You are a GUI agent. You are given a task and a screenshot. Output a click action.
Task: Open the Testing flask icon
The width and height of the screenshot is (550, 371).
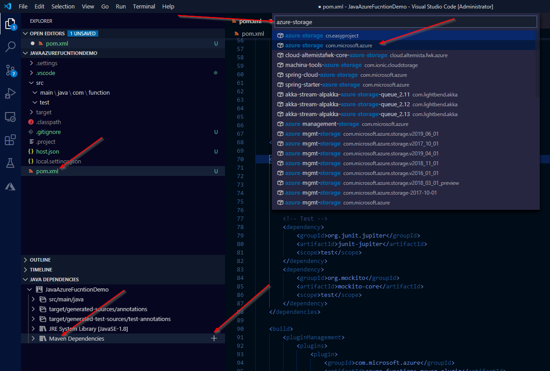(10, 163)
